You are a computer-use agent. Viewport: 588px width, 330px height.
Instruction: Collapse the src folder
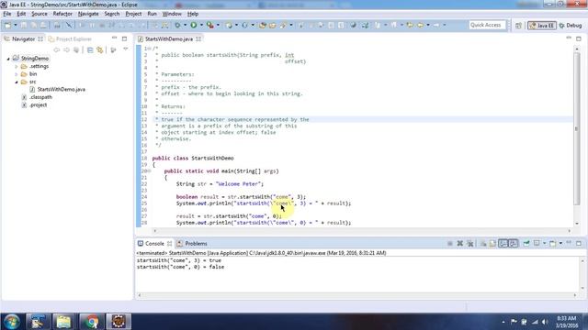[x=17, y=82]
